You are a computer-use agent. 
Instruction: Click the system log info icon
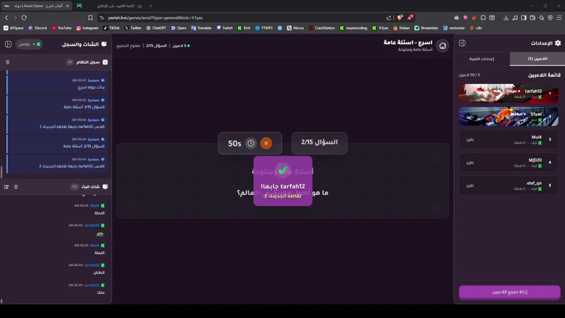click(105, 62)
